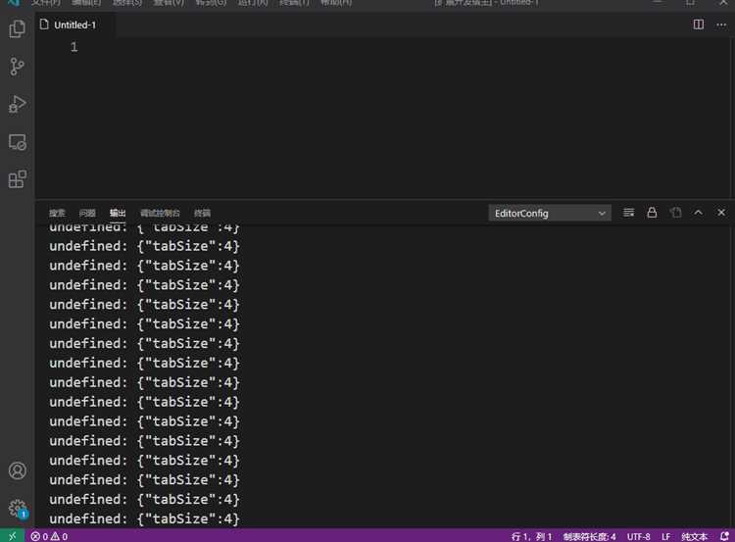Image resolution: width=735 pixels, height=542 pixels.
Task: Open the Explorer view in activity bar
Action: (17, 29)
